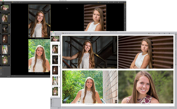The height and width of the screenshot is (109, 177).
Task: Click the control at the bottom-left of the front status bar
Action: [x=62, y=106]
